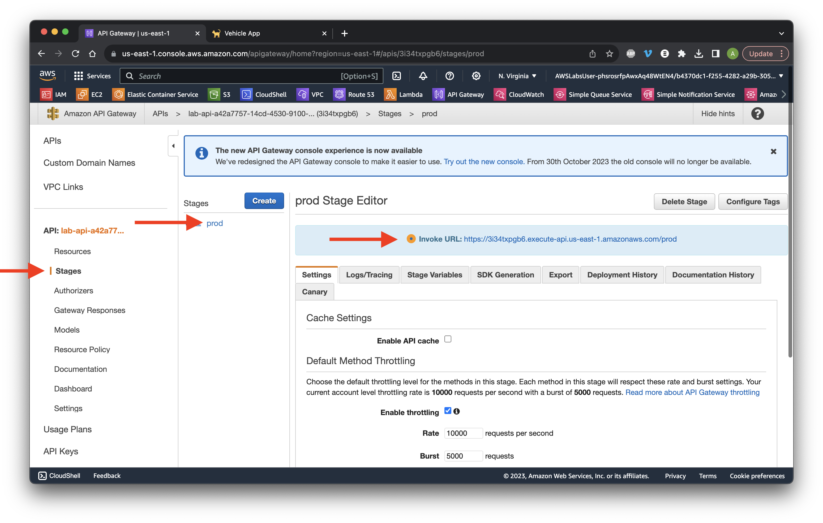Viewport: 823px width, 523px height.
Task: Open the ABP extension icon
Action: click(631, 54)
